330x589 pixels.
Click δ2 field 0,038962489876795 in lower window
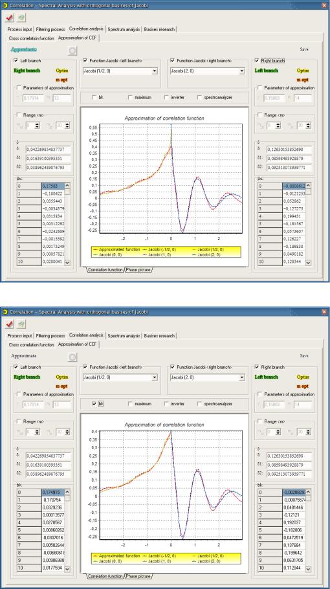click(x=48, y=474)
